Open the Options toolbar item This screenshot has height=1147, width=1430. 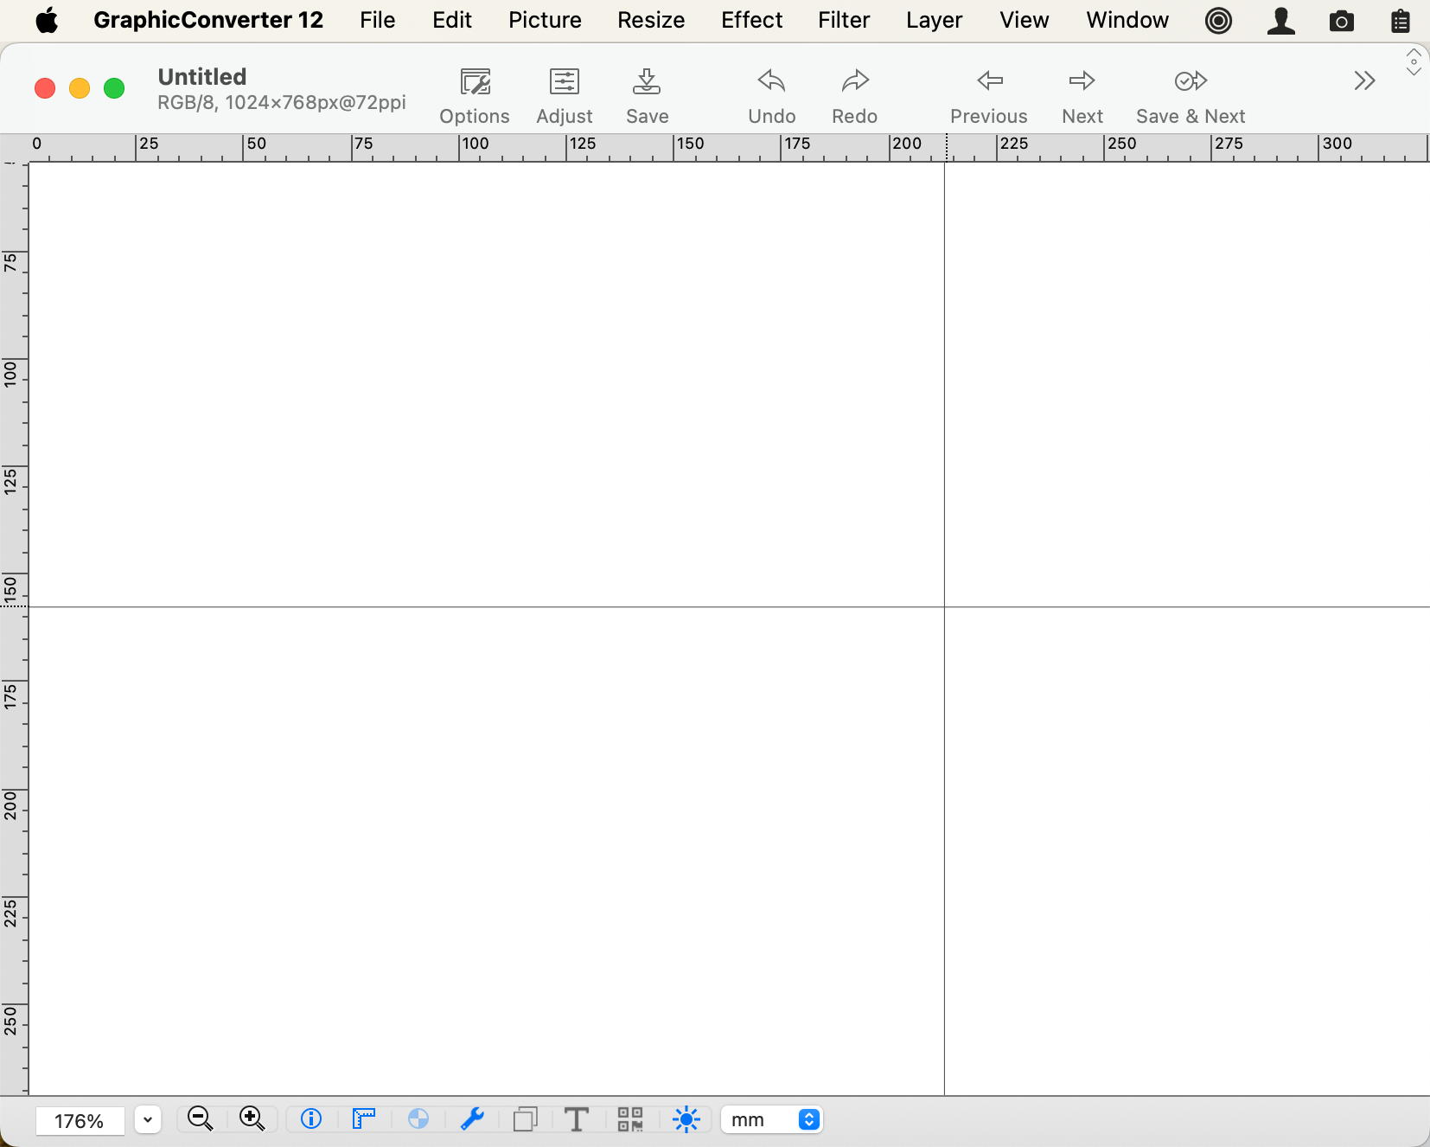pyautogui.click(x=475, y=96)
